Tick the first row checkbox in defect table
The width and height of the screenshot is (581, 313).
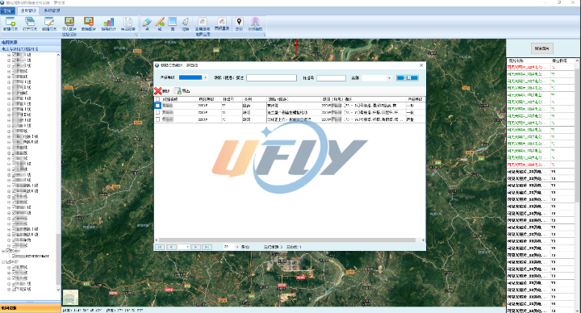point(158,106)
